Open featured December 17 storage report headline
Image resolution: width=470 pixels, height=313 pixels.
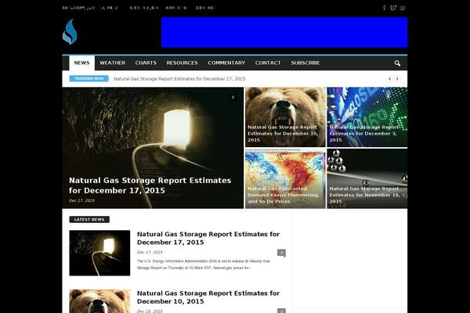tap(150, 185)
